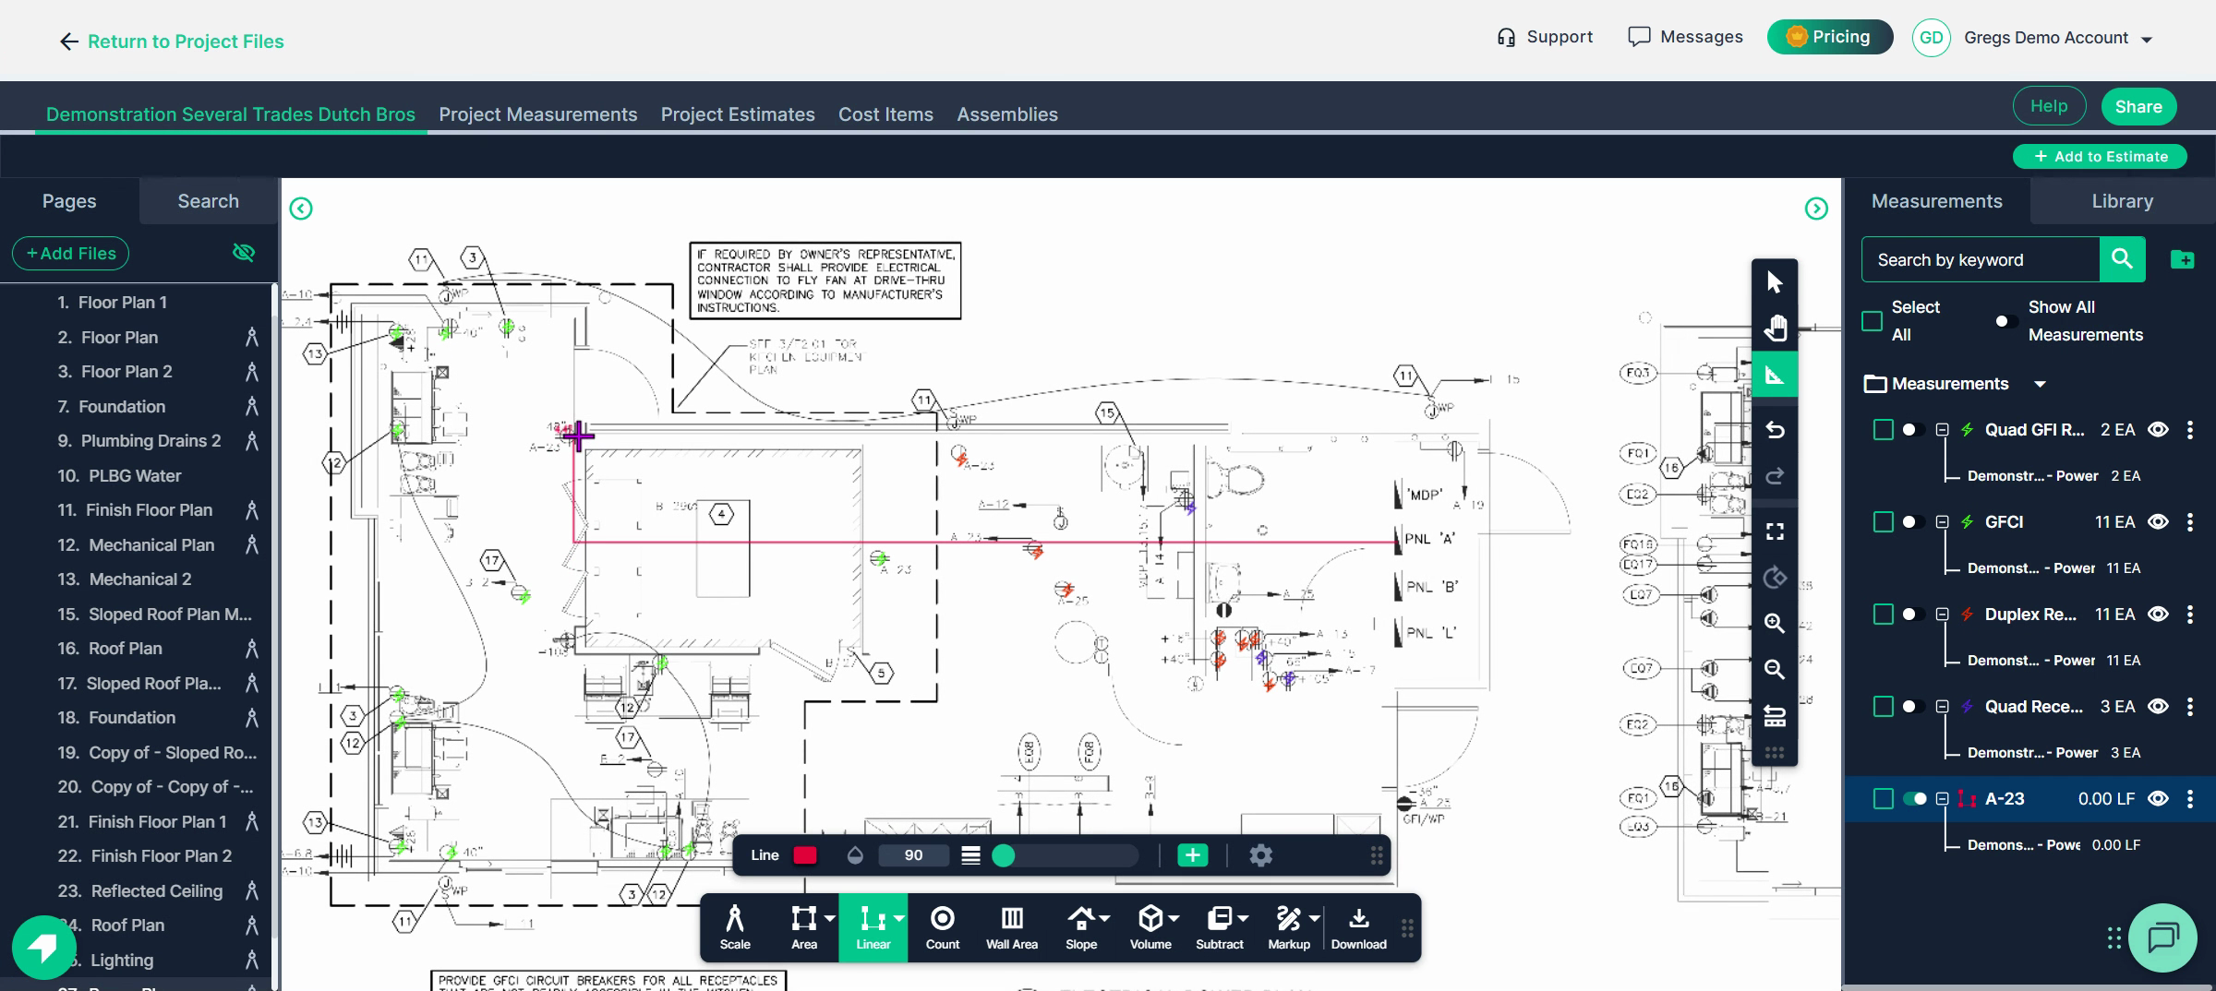Open the Area tool dropdown arrow

[x=830, y=918]
